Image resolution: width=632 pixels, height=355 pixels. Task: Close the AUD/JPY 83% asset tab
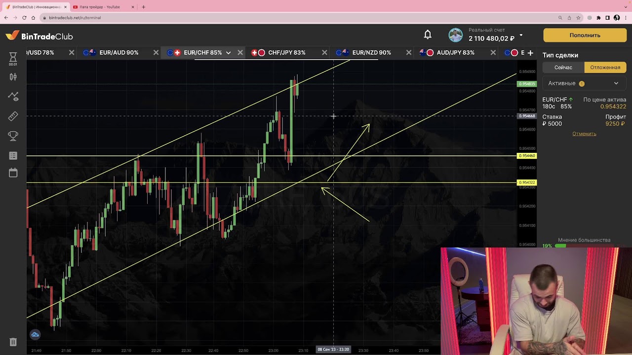pos(493,53)
